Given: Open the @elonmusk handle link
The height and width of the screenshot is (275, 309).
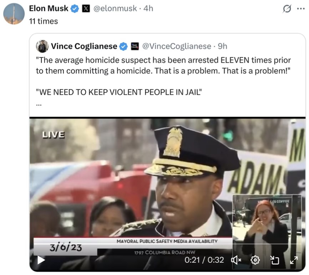Looking at the screenshot, I should pyautogui.click(x=115, y=9).
